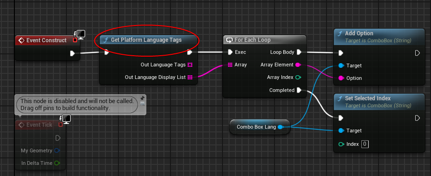Image resolution: width=431 pixels, height=176 pixels.
Task: Click the Out Language Display List pin
Action: (x=190, y=78)
